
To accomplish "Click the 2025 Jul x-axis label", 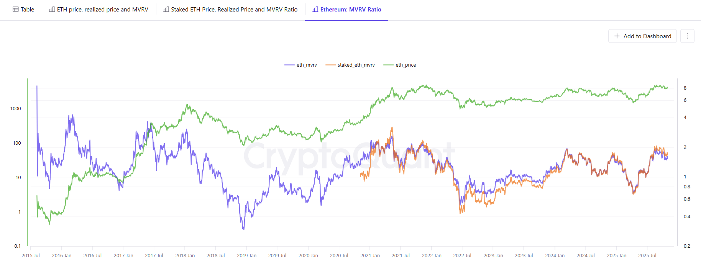I will point(647,255).
